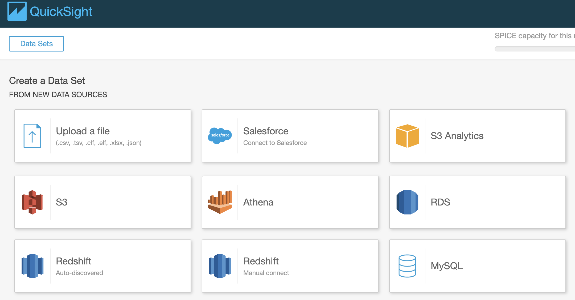575x300 pixels.
Task: Click the red S3 bucket icon
Action: tap(32, 202)
